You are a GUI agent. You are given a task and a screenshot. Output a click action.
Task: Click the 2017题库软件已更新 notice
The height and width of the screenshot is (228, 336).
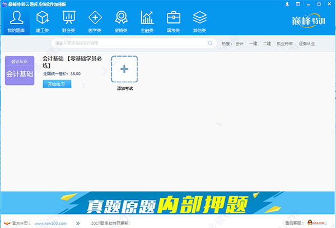click(110, 224)
